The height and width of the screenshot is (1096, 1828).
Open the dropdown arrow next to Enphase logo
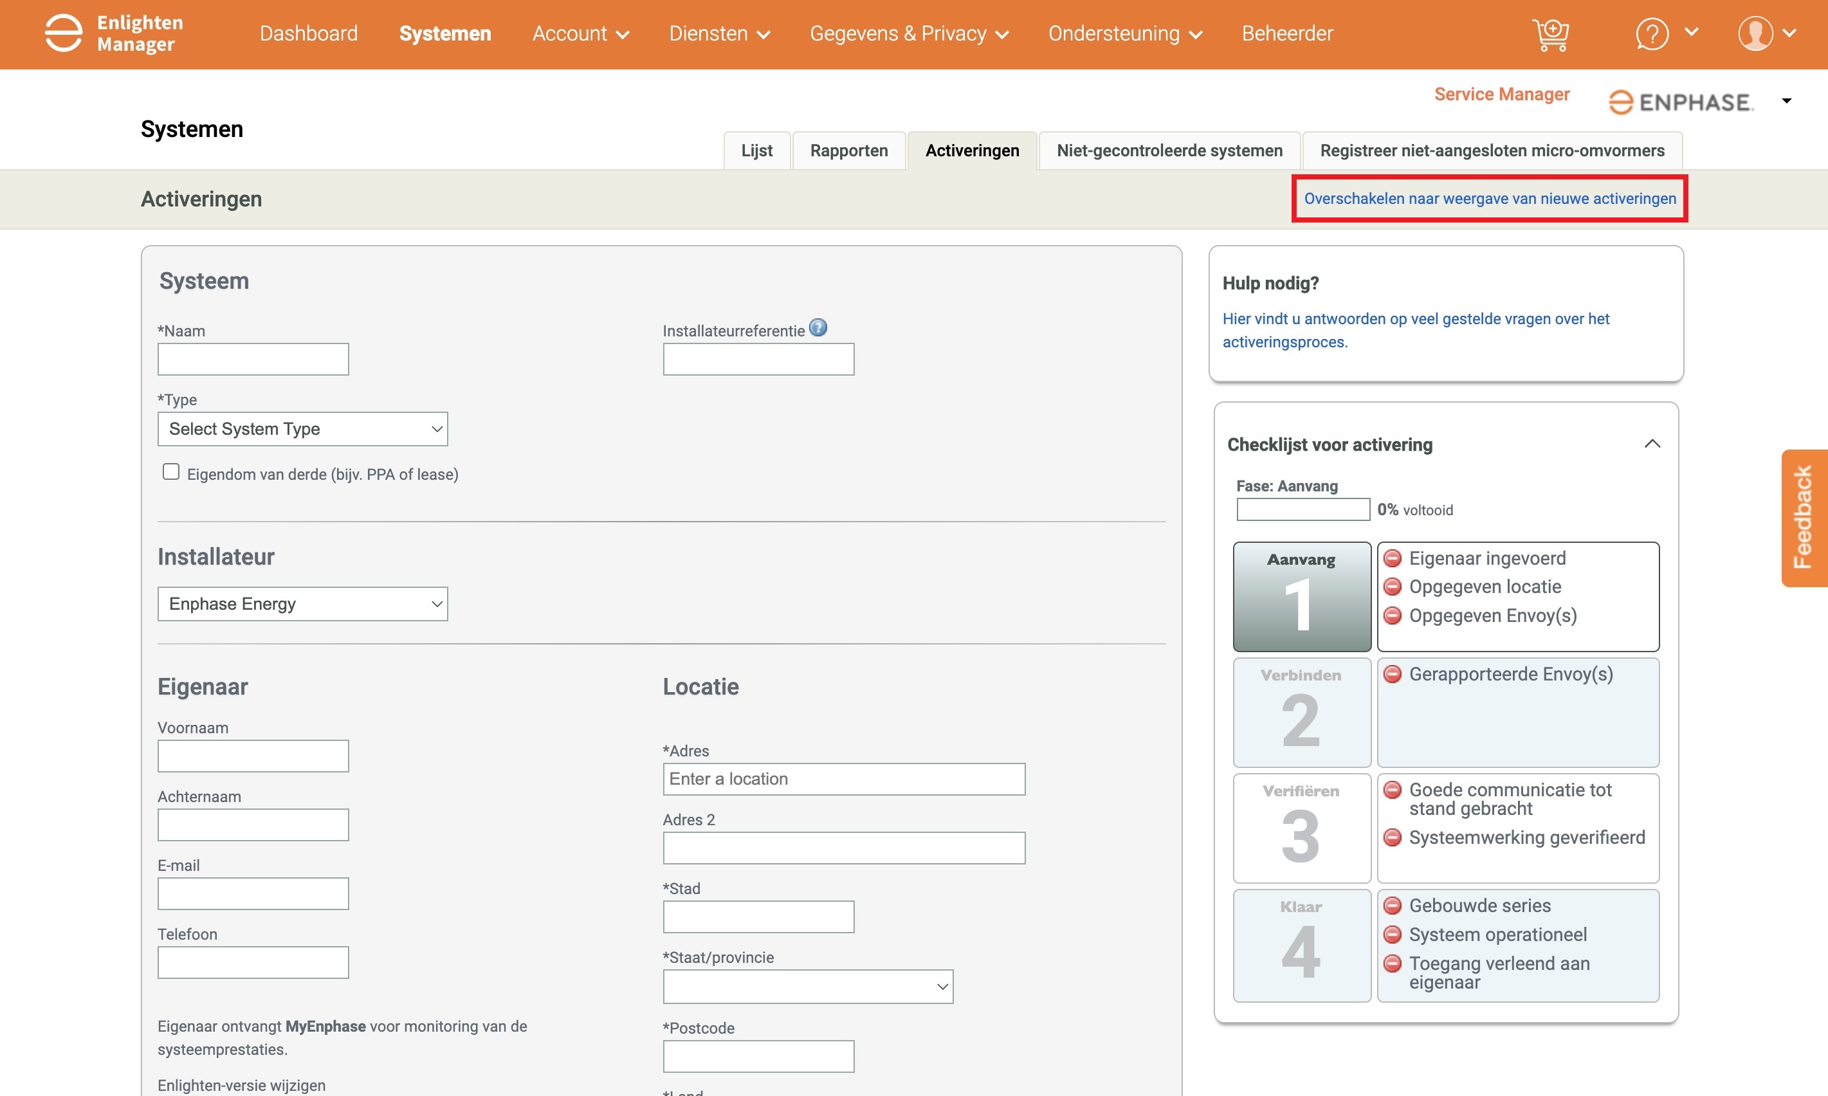[1786, 101]
